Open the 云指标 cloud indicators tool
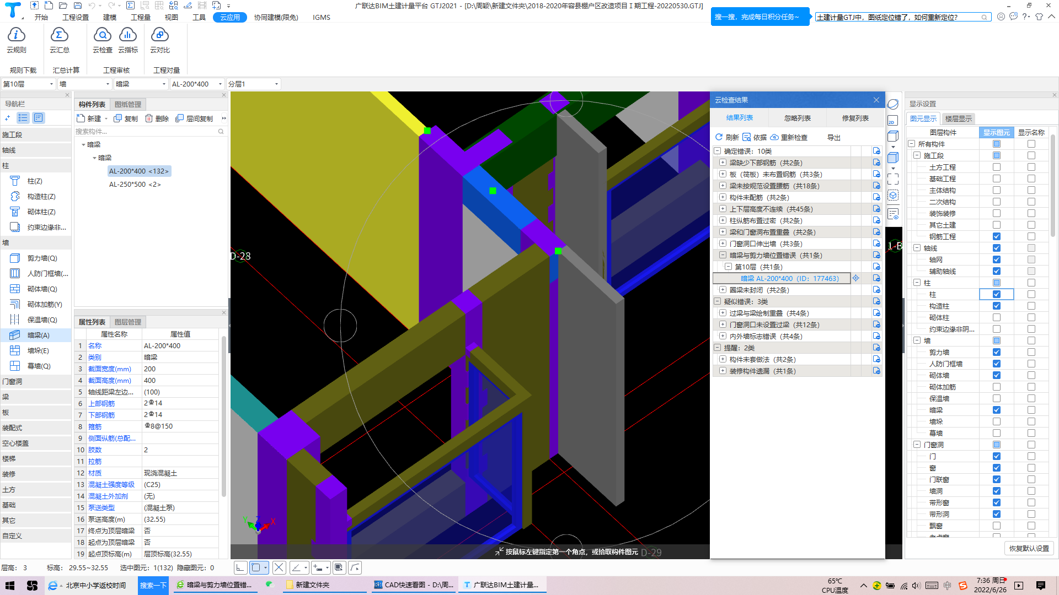 tap(128, 41)
